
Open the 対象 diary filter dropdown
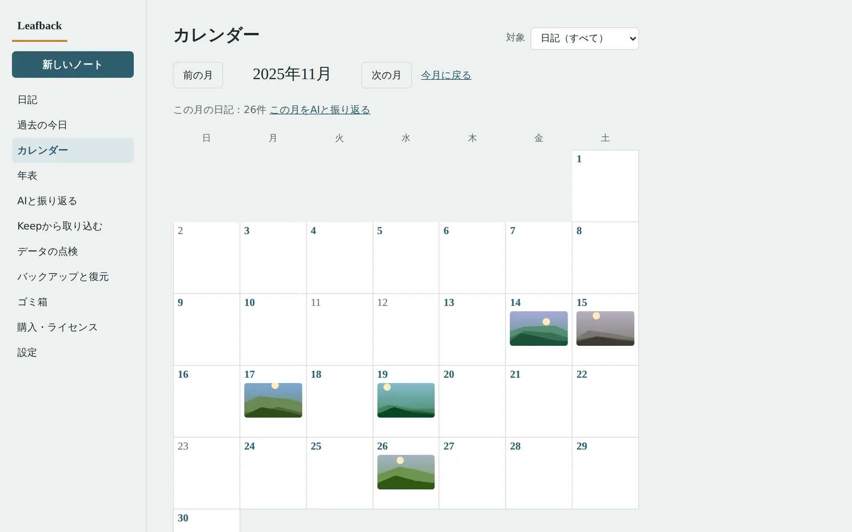584,38
